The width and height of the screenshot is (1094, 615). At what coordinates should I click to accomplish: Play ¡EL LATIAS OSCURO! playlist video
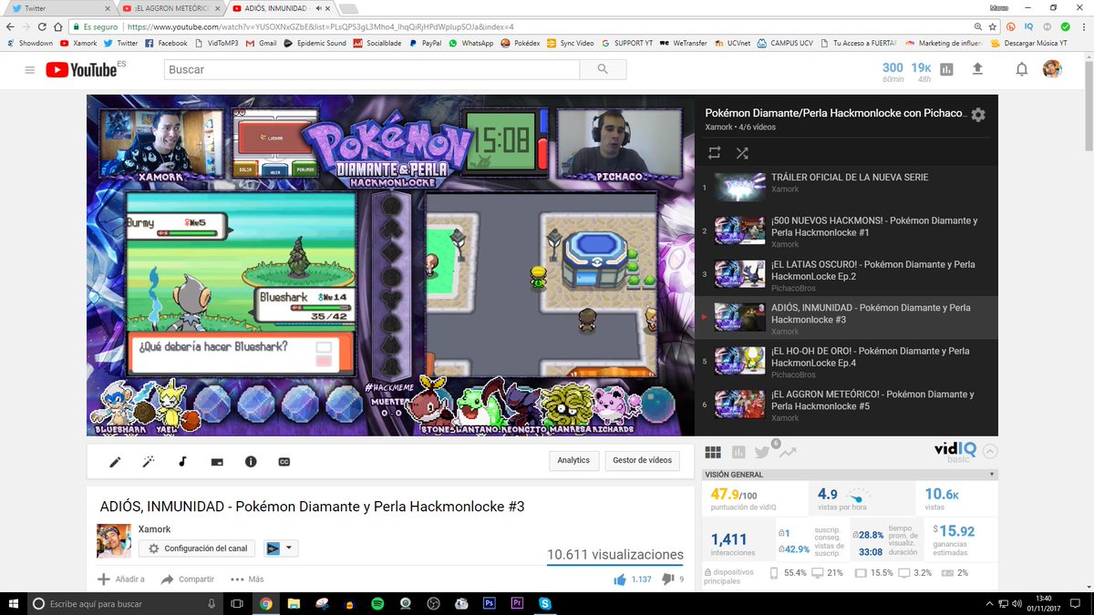click(846, 275)
